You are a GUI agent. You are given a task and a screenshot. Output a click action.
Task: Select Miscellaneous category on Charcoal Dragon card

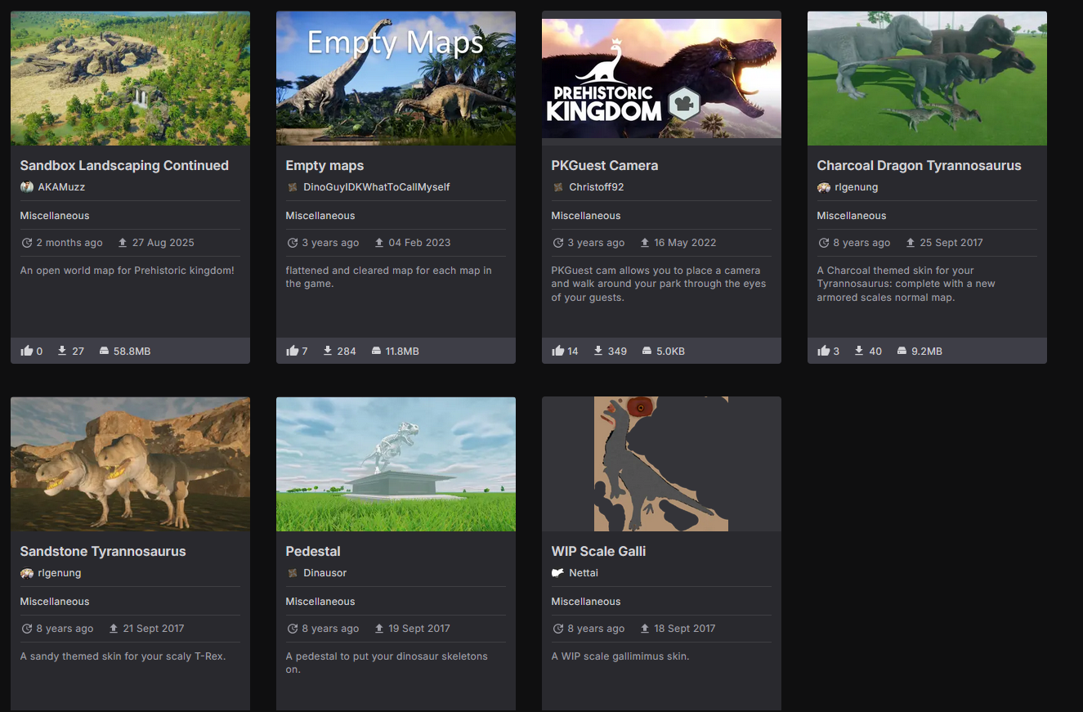(x=852, y=216)
